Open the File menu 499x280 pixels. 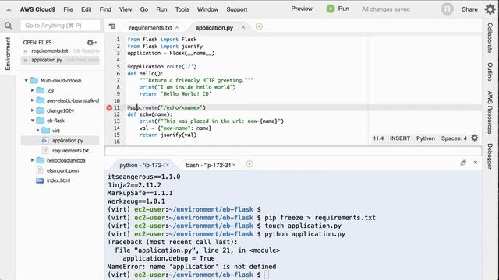68,9
